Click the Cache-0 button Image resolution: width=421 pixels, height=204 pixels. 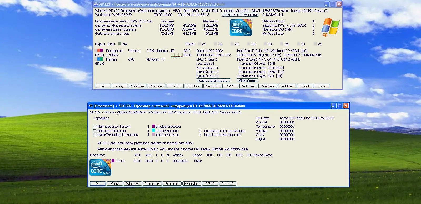pos(227,184)
